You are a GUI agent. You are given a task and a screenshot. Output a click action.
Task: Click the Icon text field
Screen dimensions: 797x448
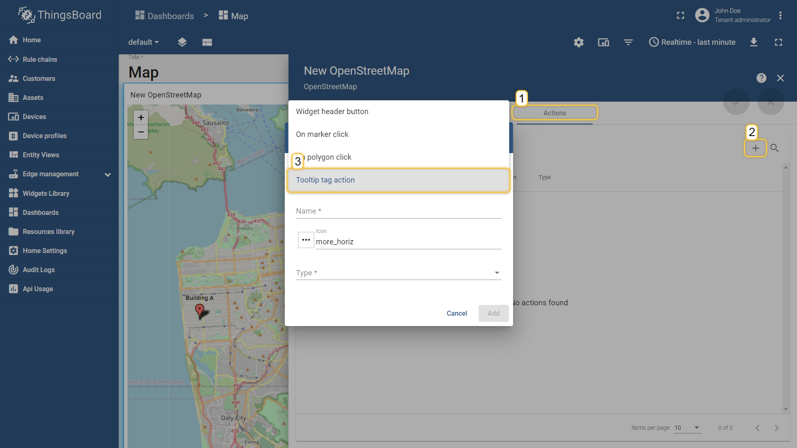click(408, 242)
